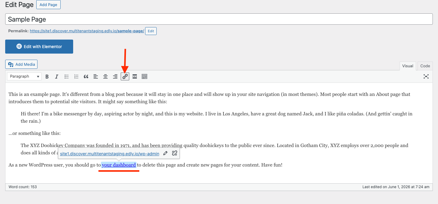Open Edit with Elementor

[x=39, y=47]
